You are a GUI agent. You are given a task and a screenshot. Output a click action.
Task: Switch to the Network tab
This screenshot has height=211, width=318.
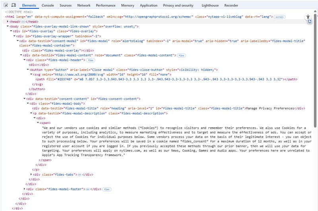click(84, 6)
